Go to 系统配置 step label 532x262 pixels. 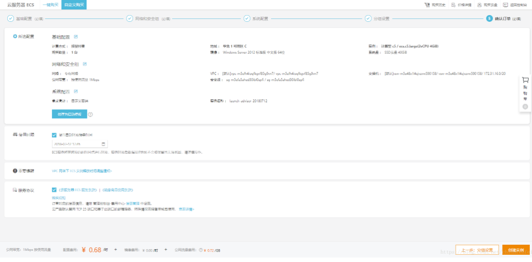click(x=260, y=19)
